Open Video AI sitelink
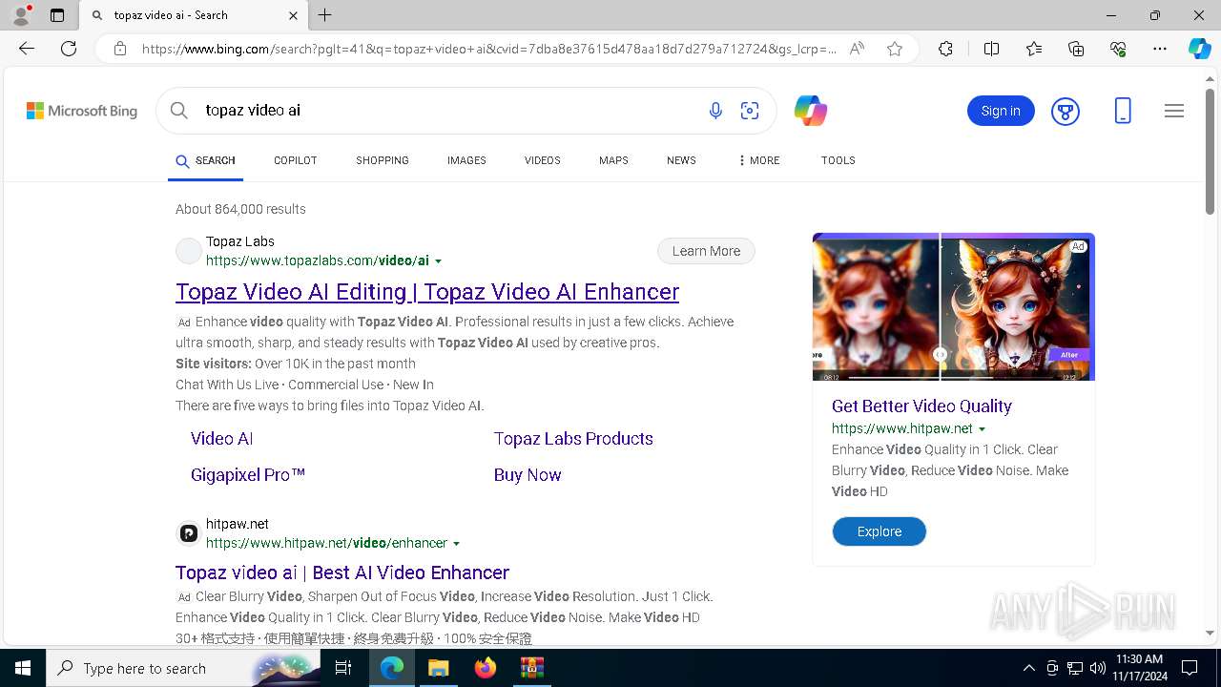The height and width of the screenshot is (687, 1221). 221,439
